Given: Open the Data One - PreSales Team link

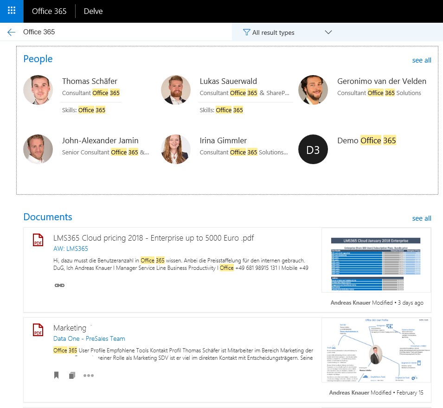Looking at the screenshot, I should tap(89, 338).
